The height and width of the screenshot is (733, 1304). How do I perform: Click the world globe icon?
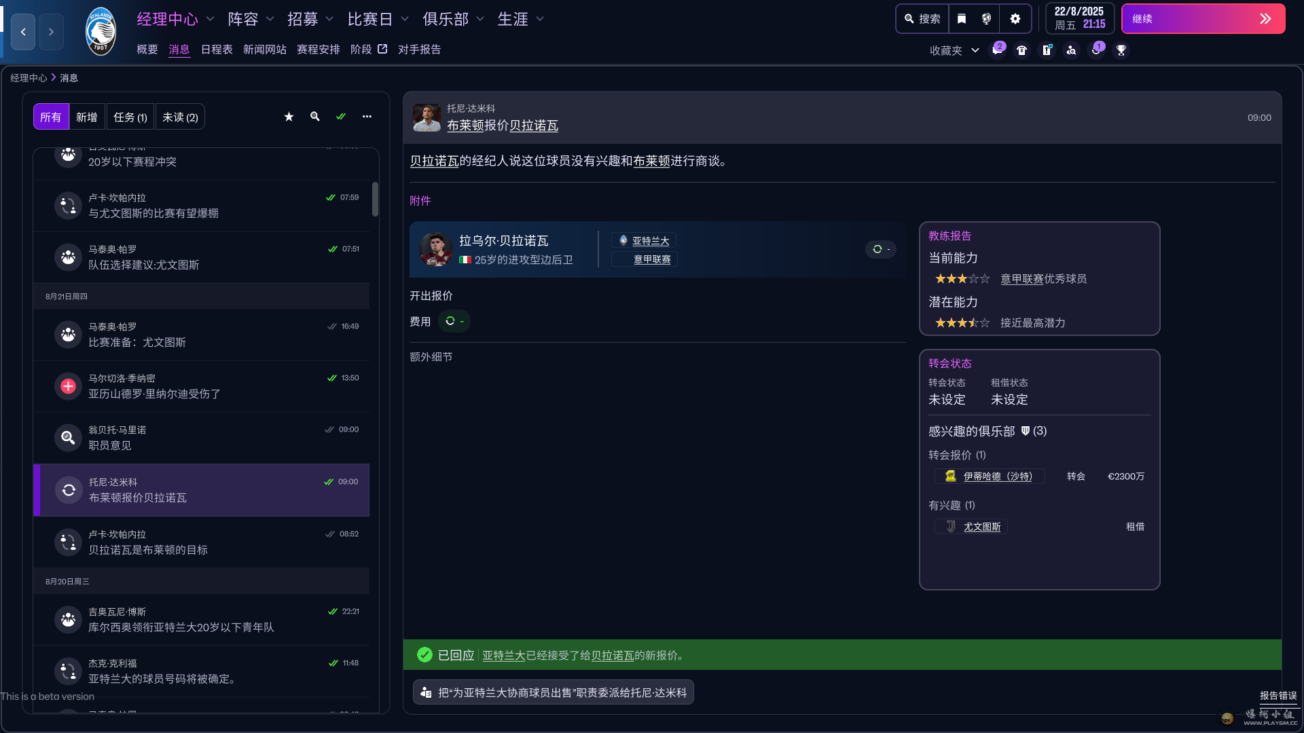coord(987,19)
